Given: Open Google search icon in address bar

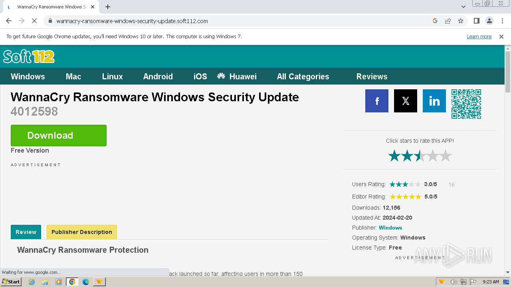Looking at the screenshot, I should [x=435, y=21].
